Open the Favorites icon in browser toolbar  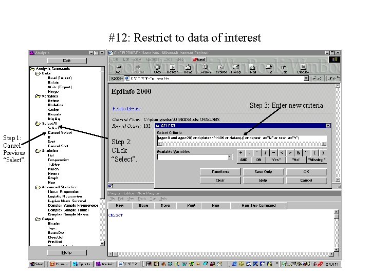[x=221, y=69]
